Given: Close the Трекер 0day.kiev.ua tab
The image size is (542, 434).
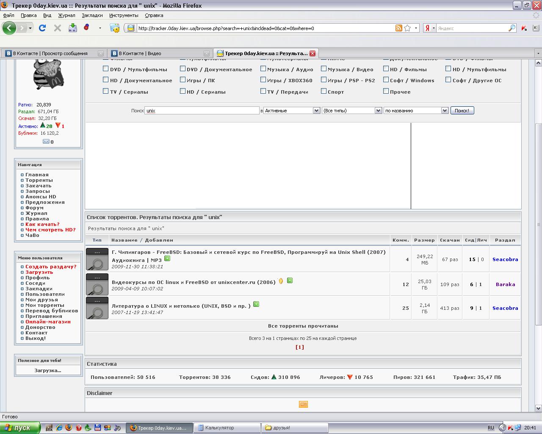Looking at the screenshot, I should click(312, 53).
